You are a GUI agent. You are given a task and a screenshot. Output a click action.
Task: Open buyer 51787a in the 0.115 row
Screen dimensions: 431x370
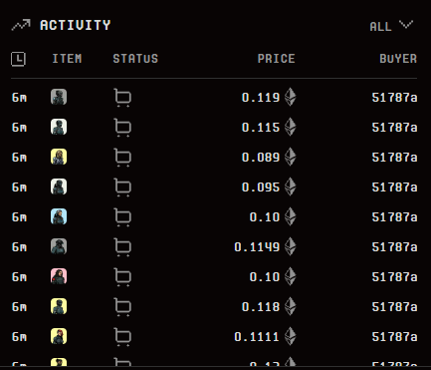click(394, 128)
